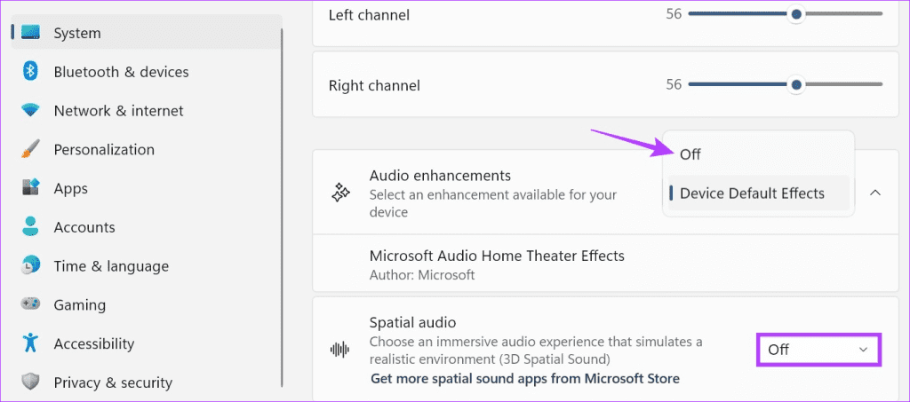Click the Author: Microsoft text
The height and width of the screenshot is (402, 910).
[422, 275]
